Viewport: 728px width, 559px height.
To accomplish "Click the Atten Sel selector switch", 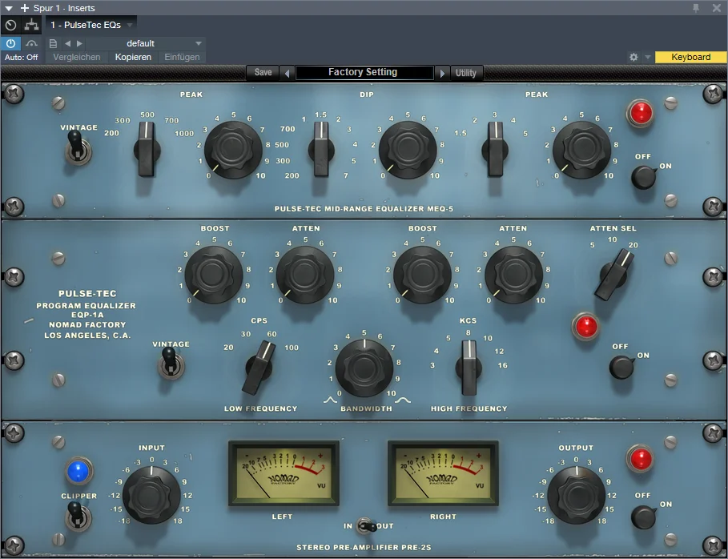I will pos(615,275).
